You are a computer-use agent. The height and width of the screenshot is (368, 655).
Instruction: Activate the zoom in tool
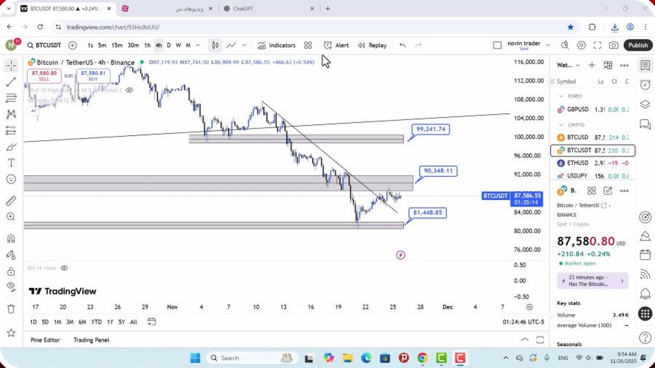point(11,217)
